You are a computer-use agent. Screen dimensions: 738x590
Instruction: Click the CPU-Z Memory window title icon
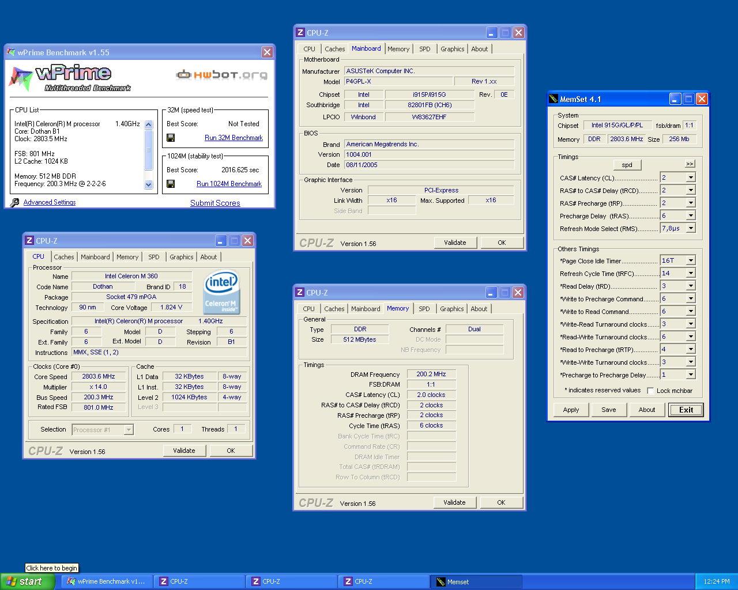coord(300,293)
